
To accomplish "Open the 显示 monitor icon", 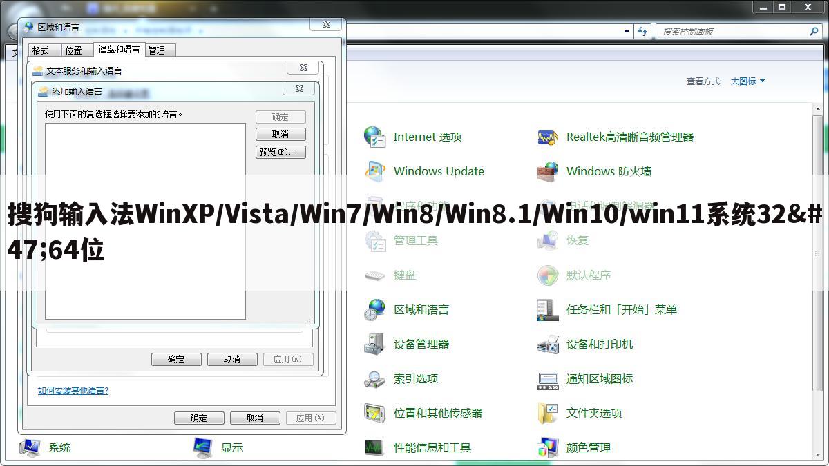I will pos(202,447).
